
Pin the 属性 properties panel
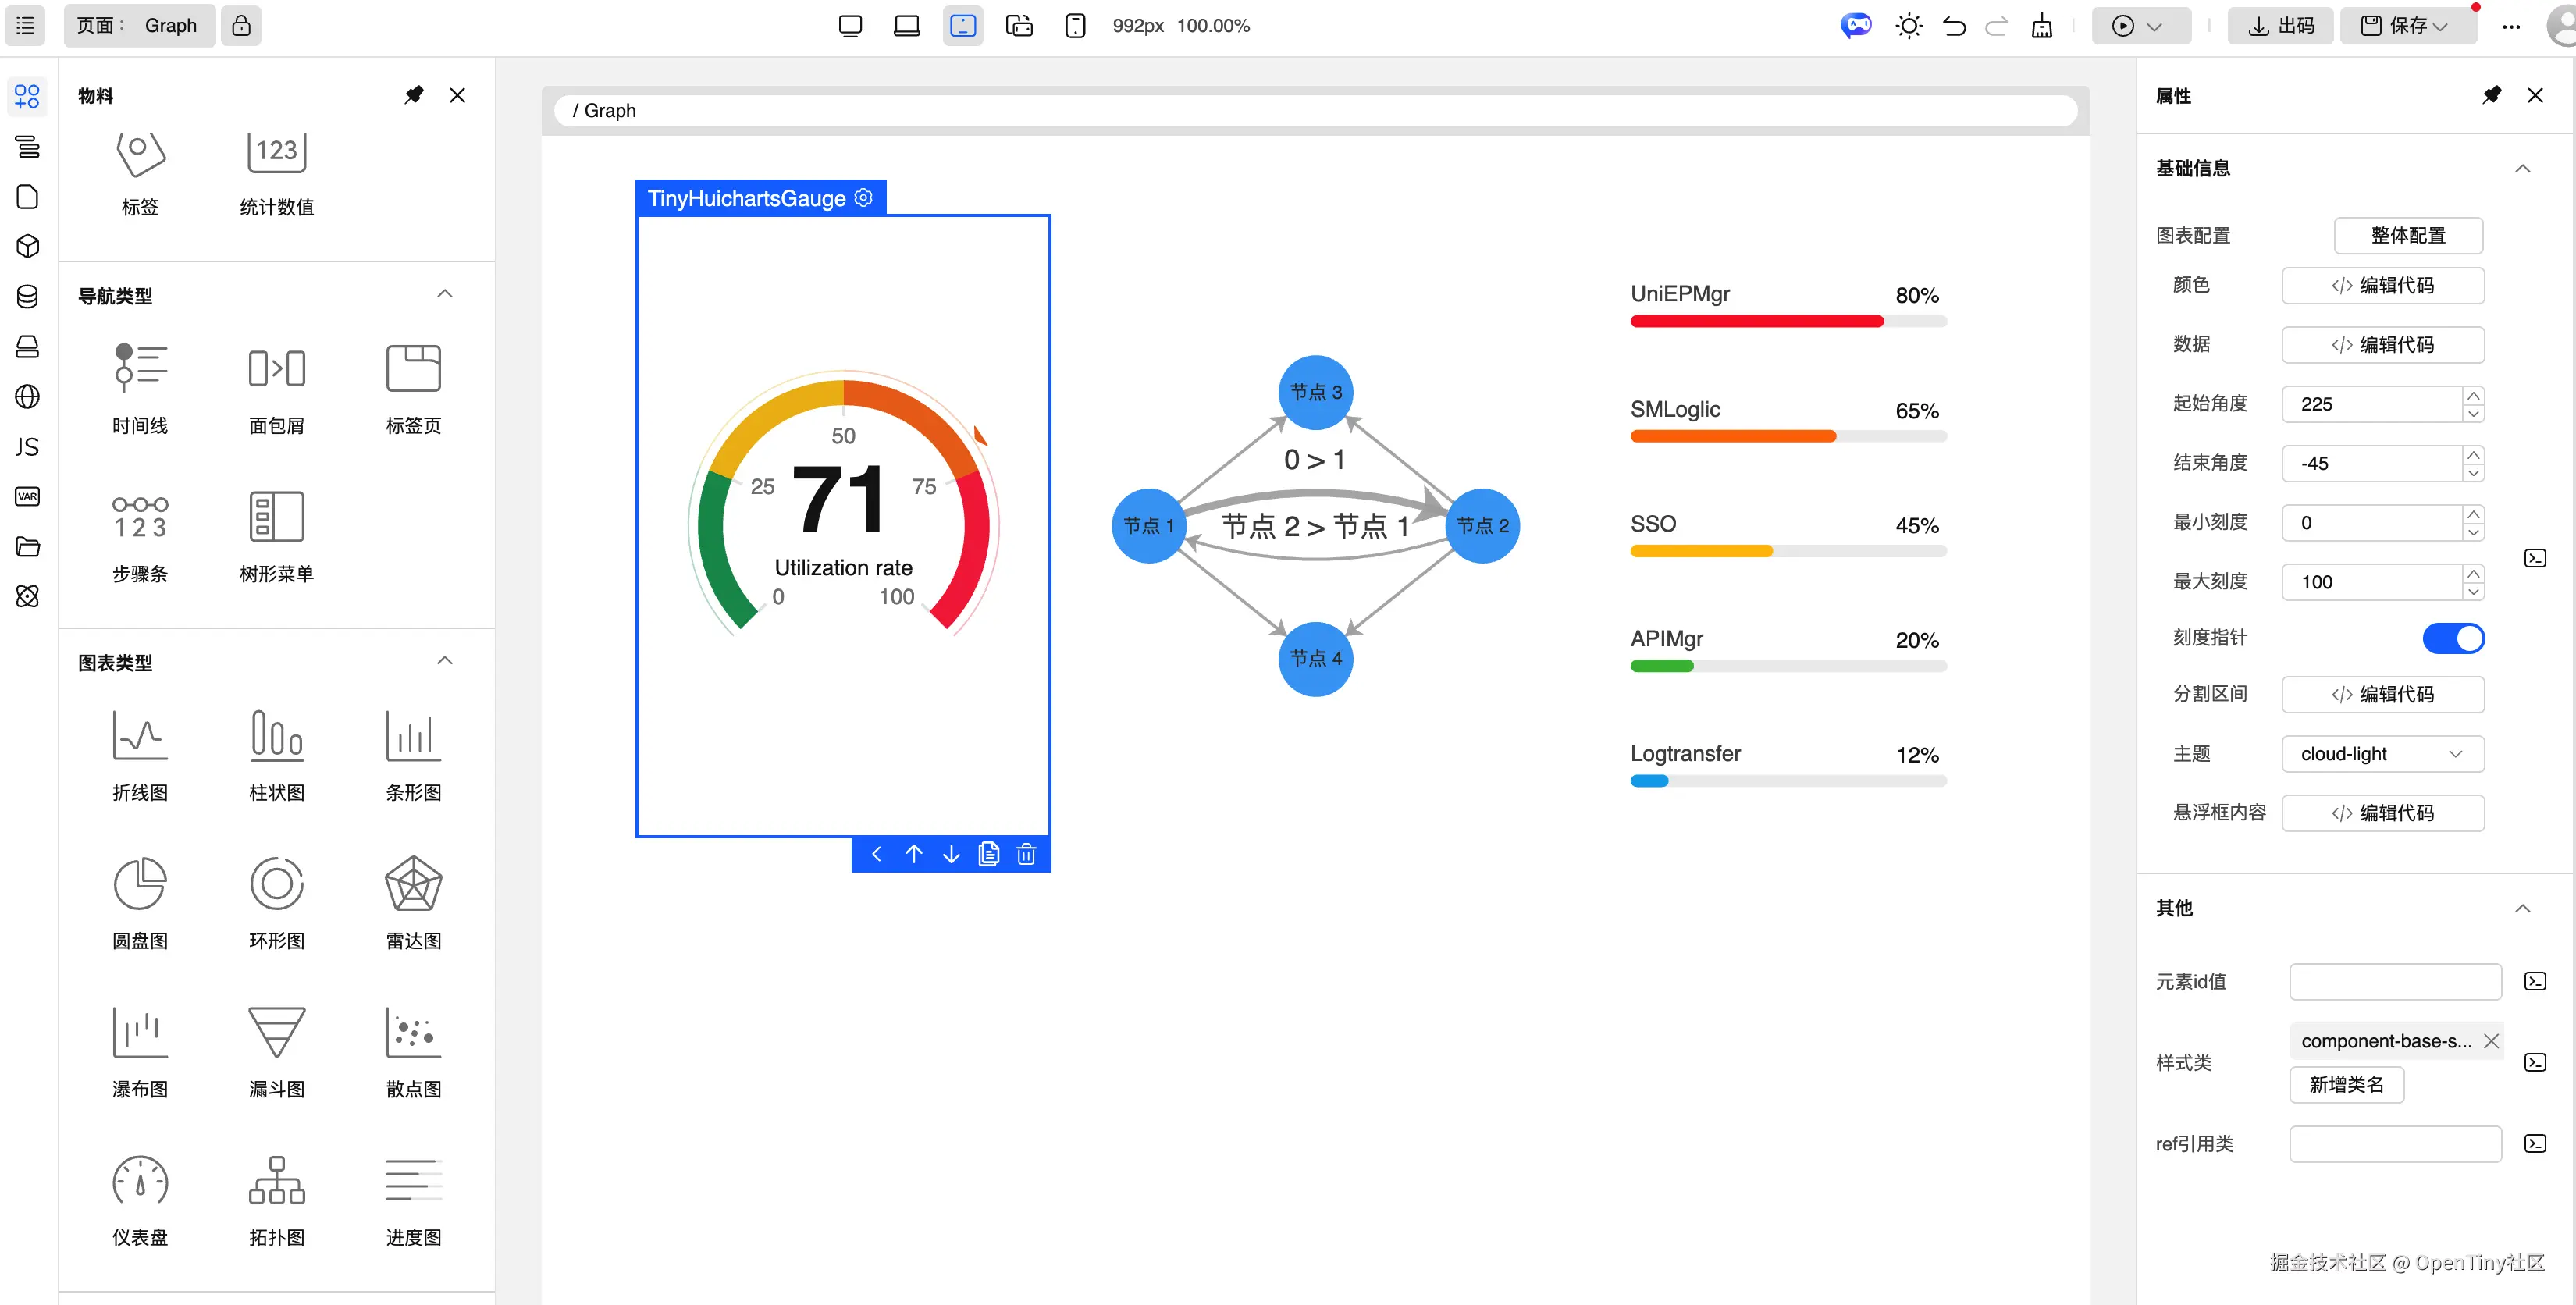click(2491, 95)
